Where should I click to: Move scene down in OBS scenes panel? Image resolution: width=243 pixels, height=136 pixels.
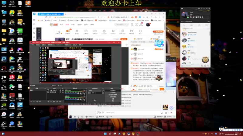[x=40, y=102]
